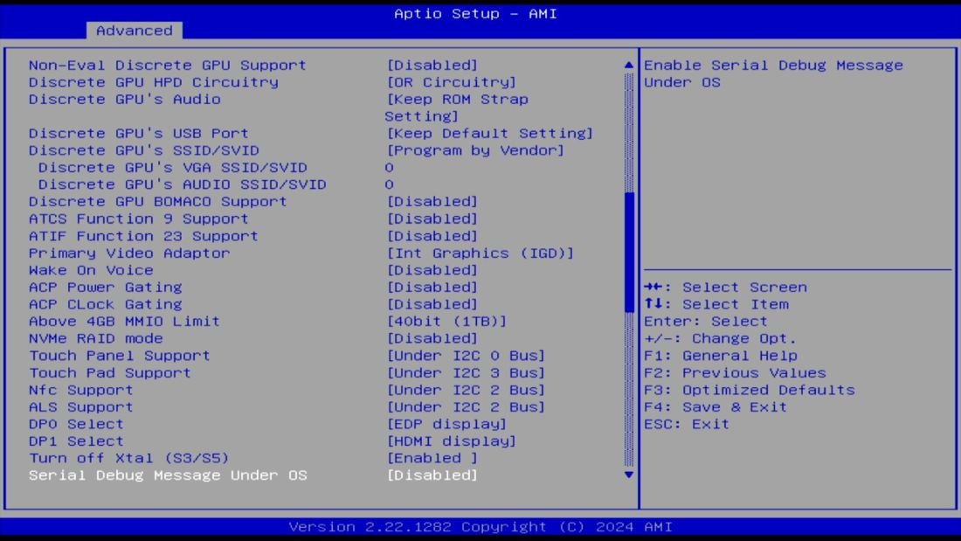Change Discrete GPU's Audio ROM Strap setting
The height and width of the screenshot is (541, 961).
click(x=457, y=108)
